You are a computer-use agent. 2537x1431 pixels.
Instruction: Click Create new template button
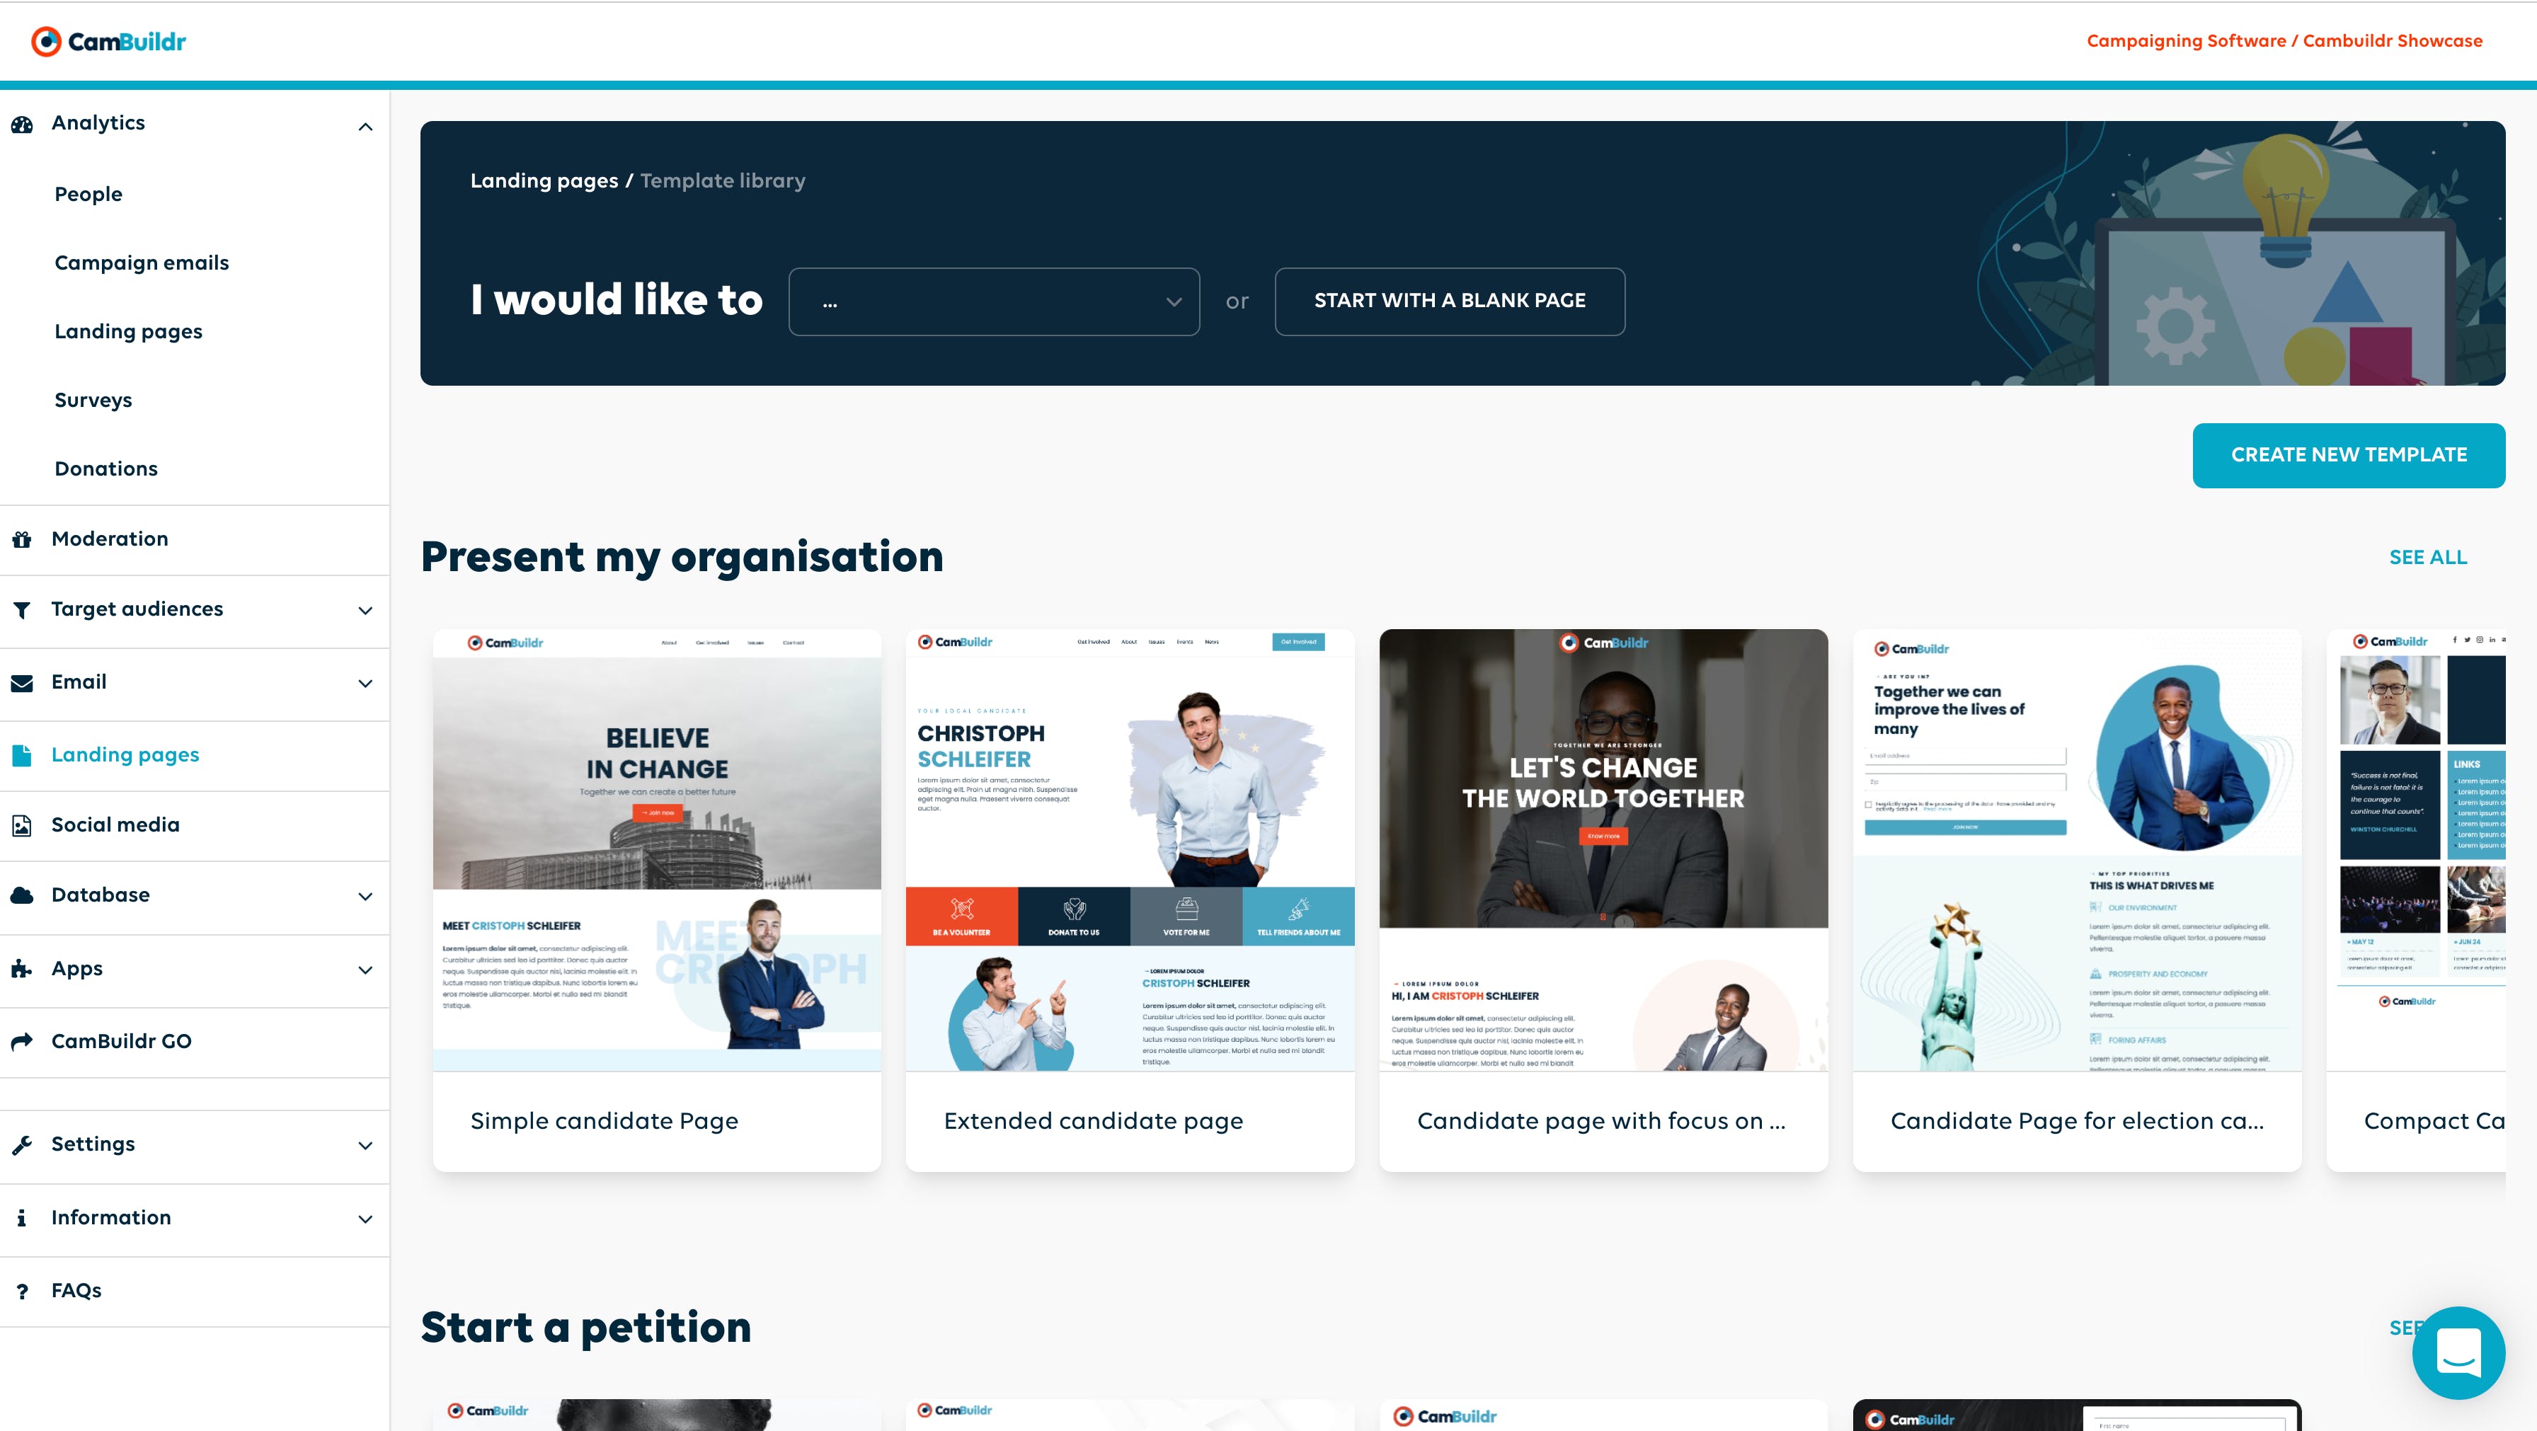[2349, 455]
